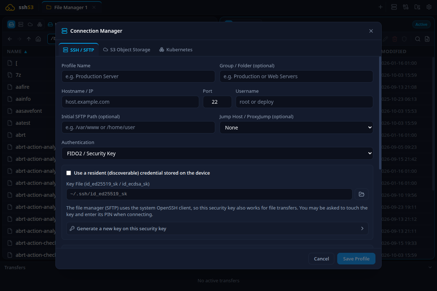Expand Generate a new key on this security key
The image size is (437, 291).
coord(217,228)
